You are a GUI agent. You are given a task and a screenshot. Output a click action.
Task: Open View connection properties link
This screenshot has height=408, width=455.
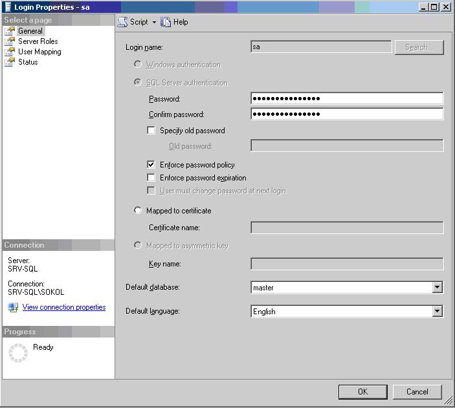coord(64,307)
